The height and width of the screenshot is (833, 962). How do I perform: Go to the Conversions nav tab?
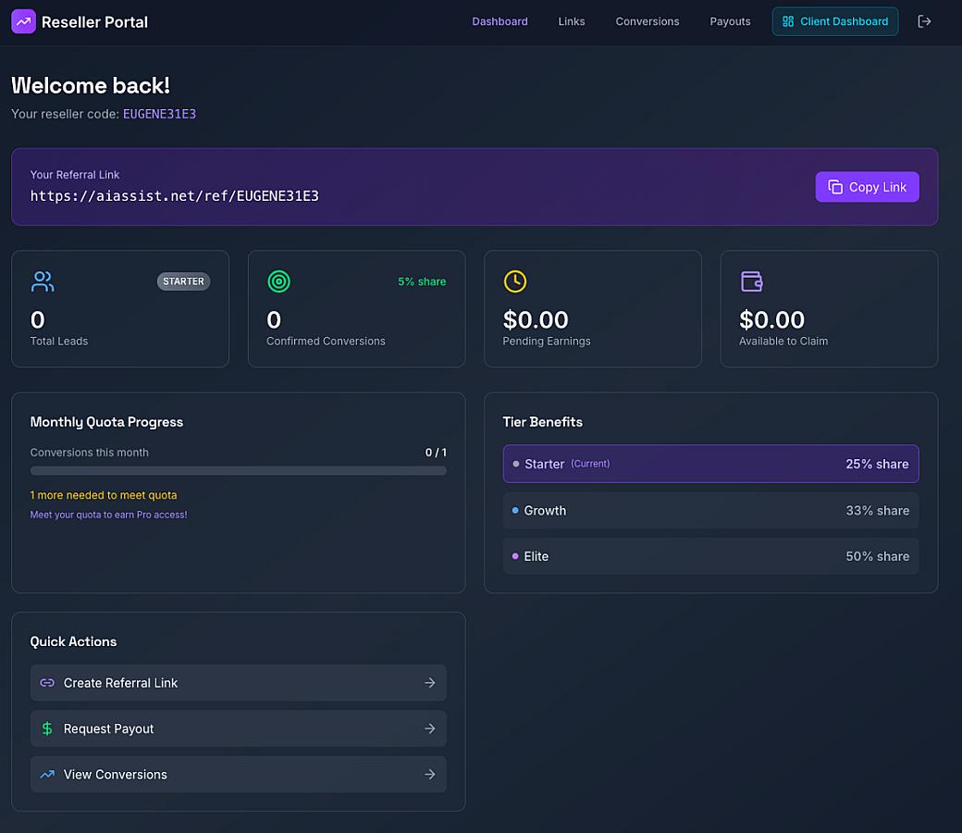[x=647, y=21]
